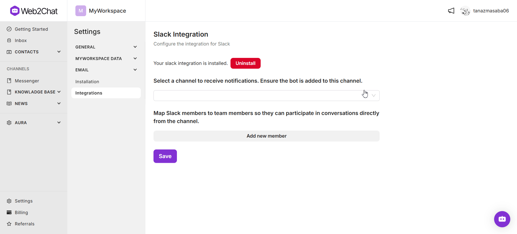The image size is (517, 234).
Task: Open Messenger channel
Action: [27, 81]
